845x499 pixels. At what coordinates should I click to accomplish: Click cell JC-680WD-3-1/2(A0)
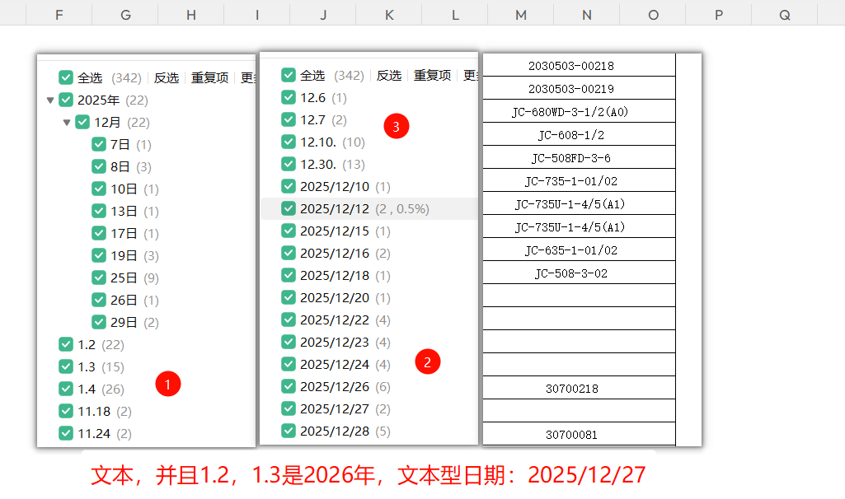[579, 111]
